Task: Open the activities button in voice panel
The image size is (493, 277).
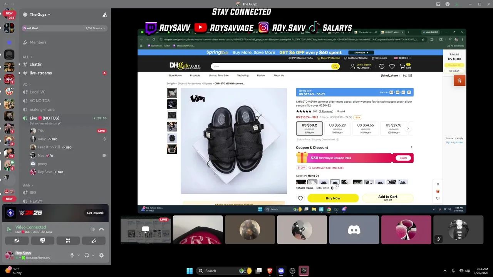Action: click(68, 240)
